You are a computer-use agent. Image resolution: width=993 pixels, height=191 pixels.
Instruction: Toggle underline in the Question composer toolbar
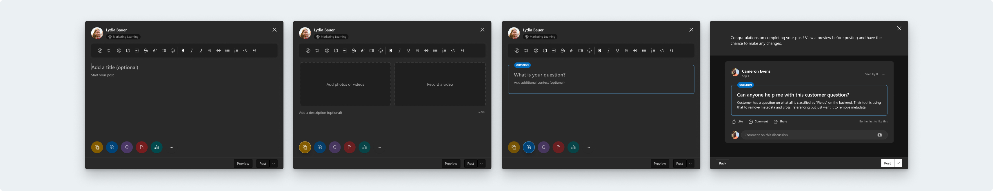click(617, 50)
